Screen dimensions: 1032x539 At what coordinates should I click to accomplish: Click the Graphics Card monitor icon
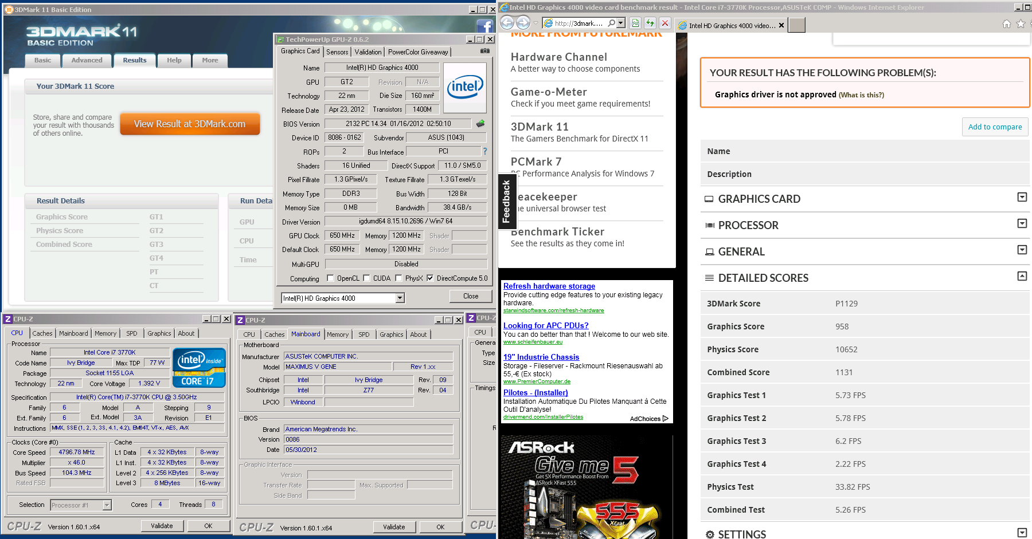(x=709, y=199)
